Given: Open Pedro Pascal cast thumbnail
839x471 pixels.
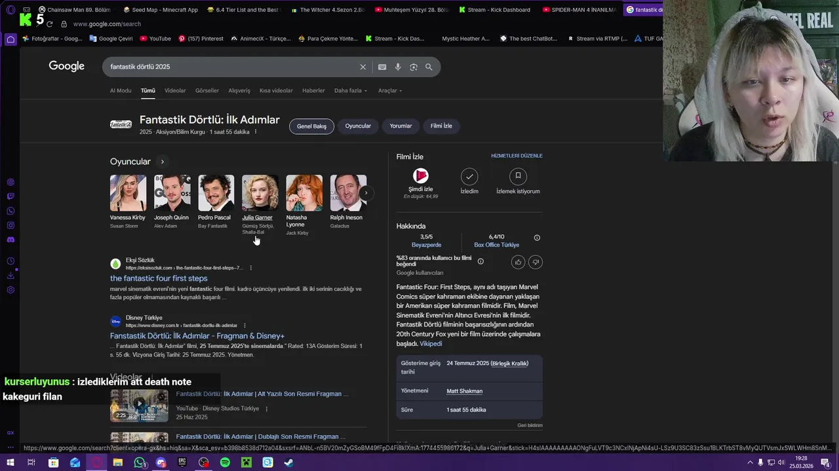Looking at the screenshot, I should [216, 193].
